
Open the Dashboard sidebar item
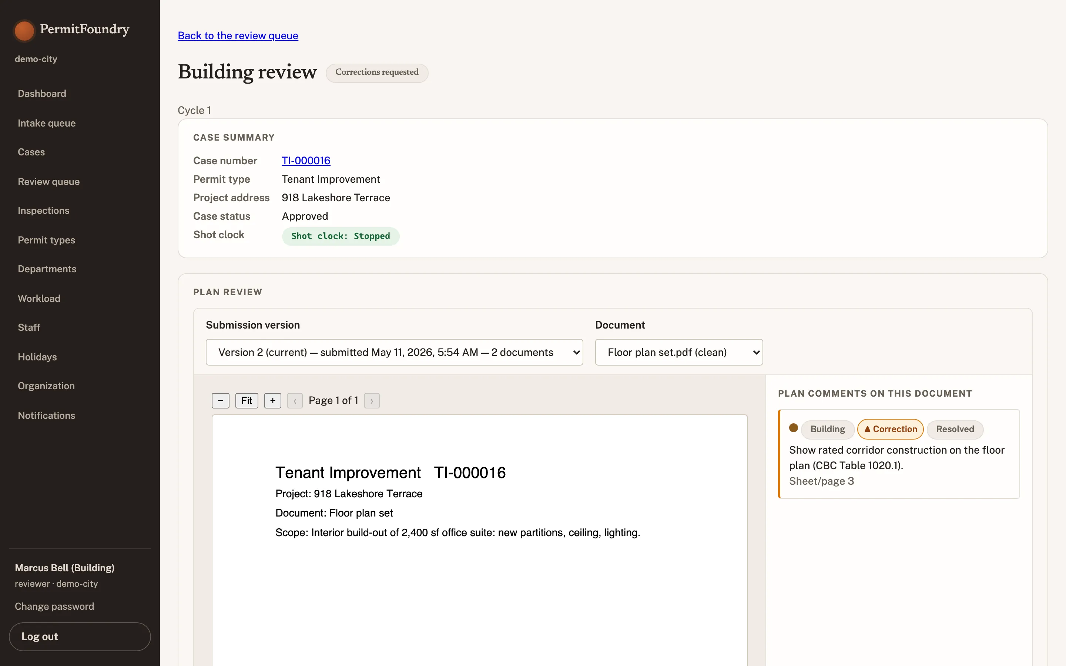[x=42, y=93]
